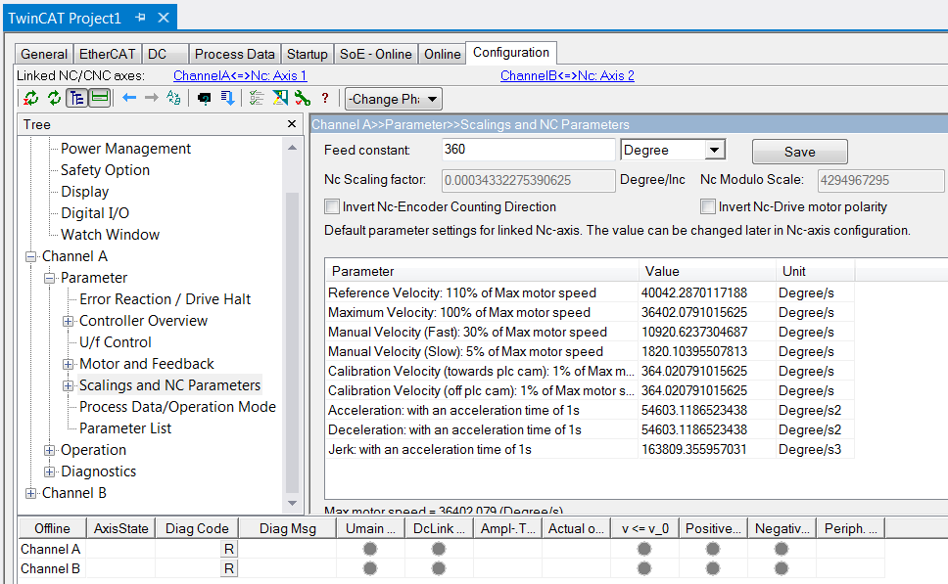Click the Feed constant input field

coord(529,149)
